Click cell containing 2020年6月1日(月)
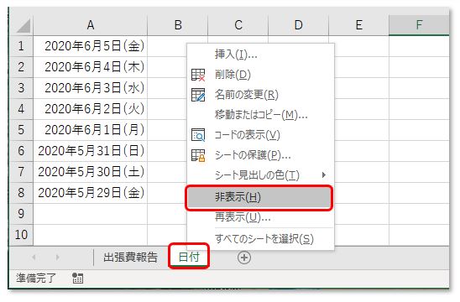 tap(91, 130)
